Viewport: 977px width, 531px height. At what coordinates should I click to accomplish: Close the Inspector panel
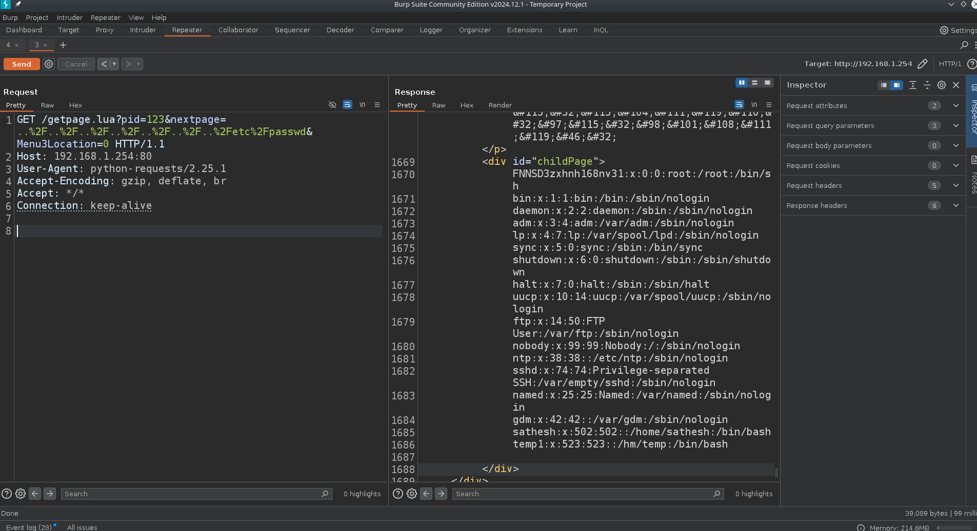pos(956,85)
